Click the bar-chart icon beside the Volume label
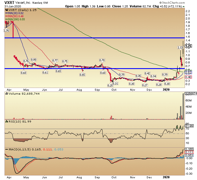This screenshot has height=180, width=197. click(x=6, y=94)
